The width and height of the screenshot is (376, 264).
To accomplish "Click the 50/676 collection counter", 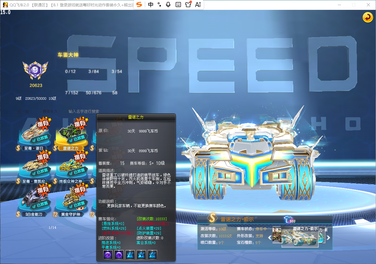I will click(94, 93).
